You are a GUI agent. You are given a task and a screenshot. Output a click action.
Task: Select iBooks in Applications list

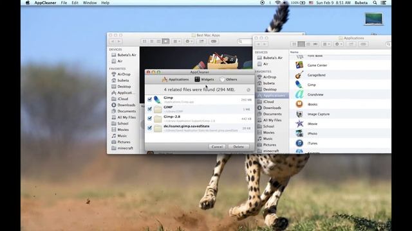[340, 104]
